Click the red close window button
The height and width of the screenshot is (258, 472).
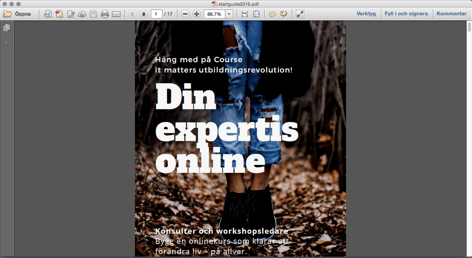tap(5, 4)
